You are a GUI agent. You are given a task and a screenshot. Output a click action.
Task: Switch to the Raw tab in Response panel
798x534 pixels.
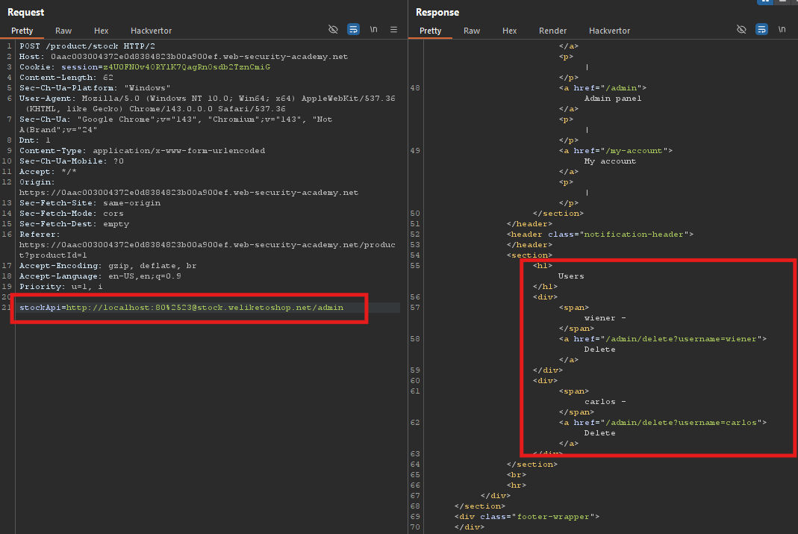(471, 31)
